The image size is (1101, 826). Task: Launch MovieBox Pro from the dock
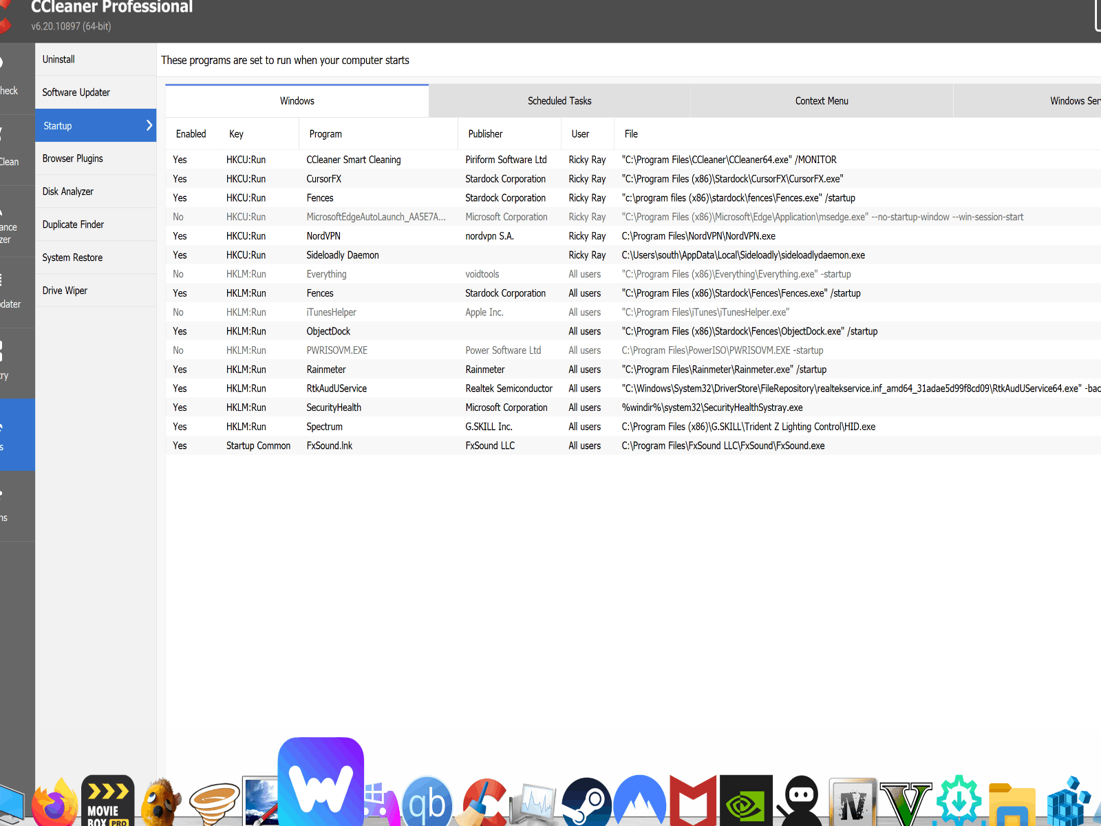[107, 801]
